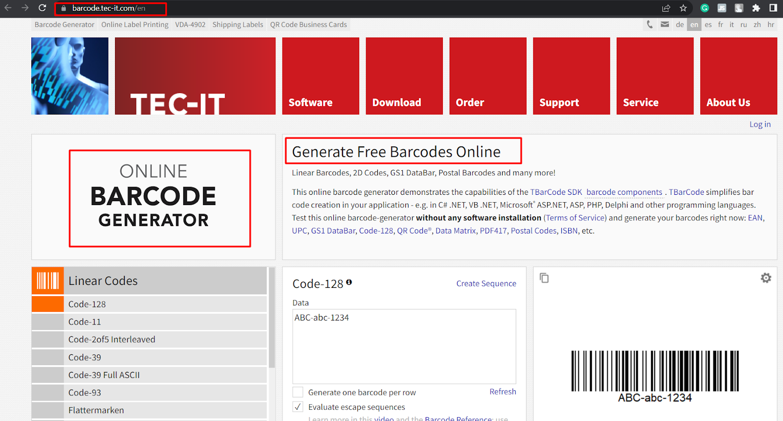Image resolution: width=783 pixels, height=421 pixels.
Task: Click the Create Sequence link
Action: 486,283
